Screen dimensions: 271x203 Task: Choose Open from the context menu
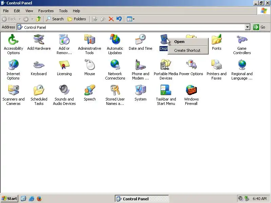[188, 42]
